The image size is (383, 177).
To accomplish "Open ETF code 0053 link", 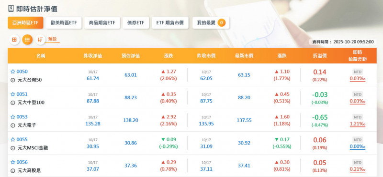I will [x=22, y=117].
